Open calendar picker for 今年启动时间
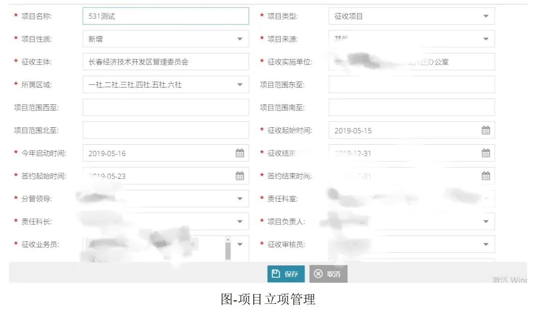Image resolution: width=538 pixels, height=316 pixels. pyautogui.click(x=240, y=153)
